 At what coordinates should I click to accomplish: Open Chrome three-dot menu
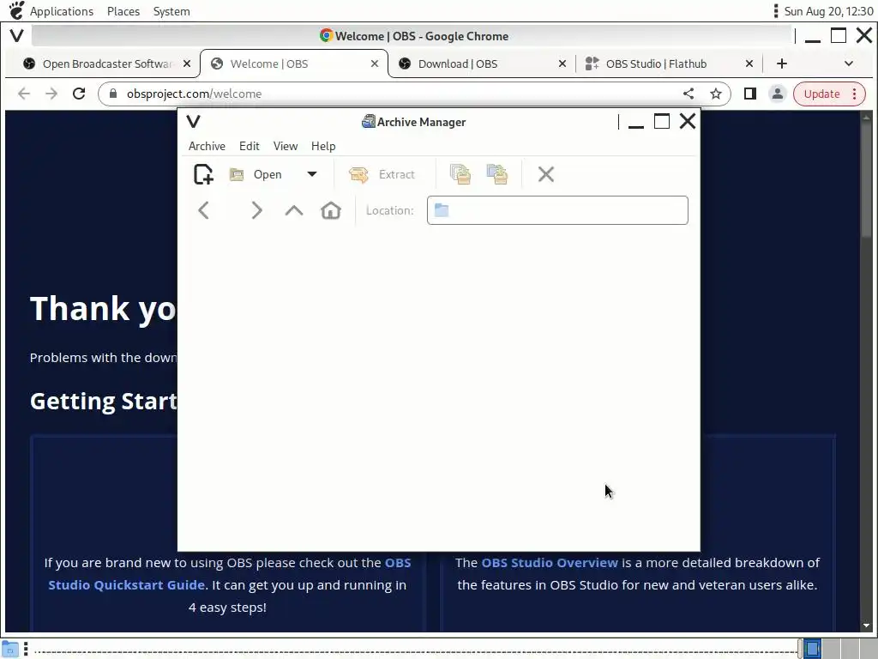(x=855, y=94)
